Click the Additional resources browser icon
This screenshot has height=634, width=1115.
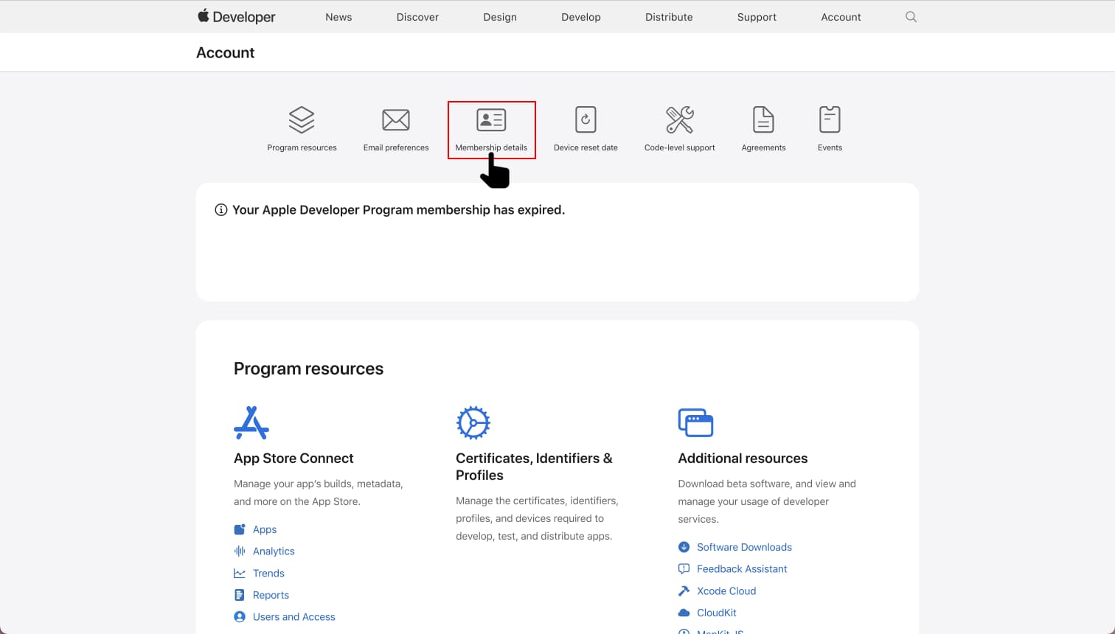coord(695,422)
